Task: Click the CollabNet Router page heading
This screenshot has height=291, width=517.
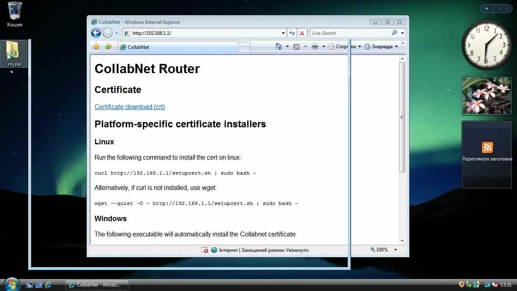Action: [147, 69]
